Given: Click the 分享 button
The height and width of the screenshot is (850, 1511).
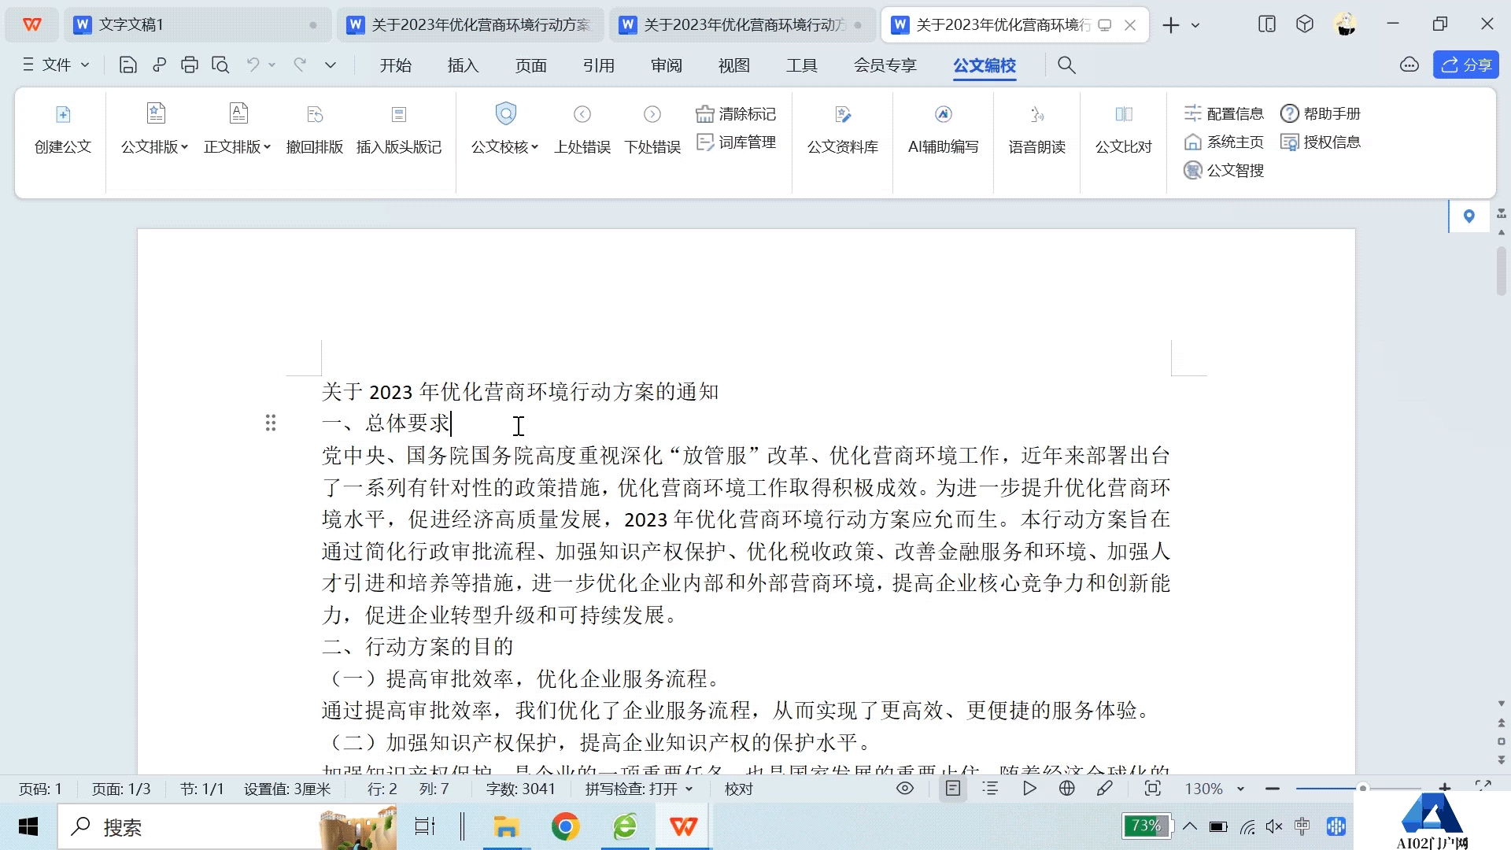Looking at the screenshot, I should coord(1466,65).
